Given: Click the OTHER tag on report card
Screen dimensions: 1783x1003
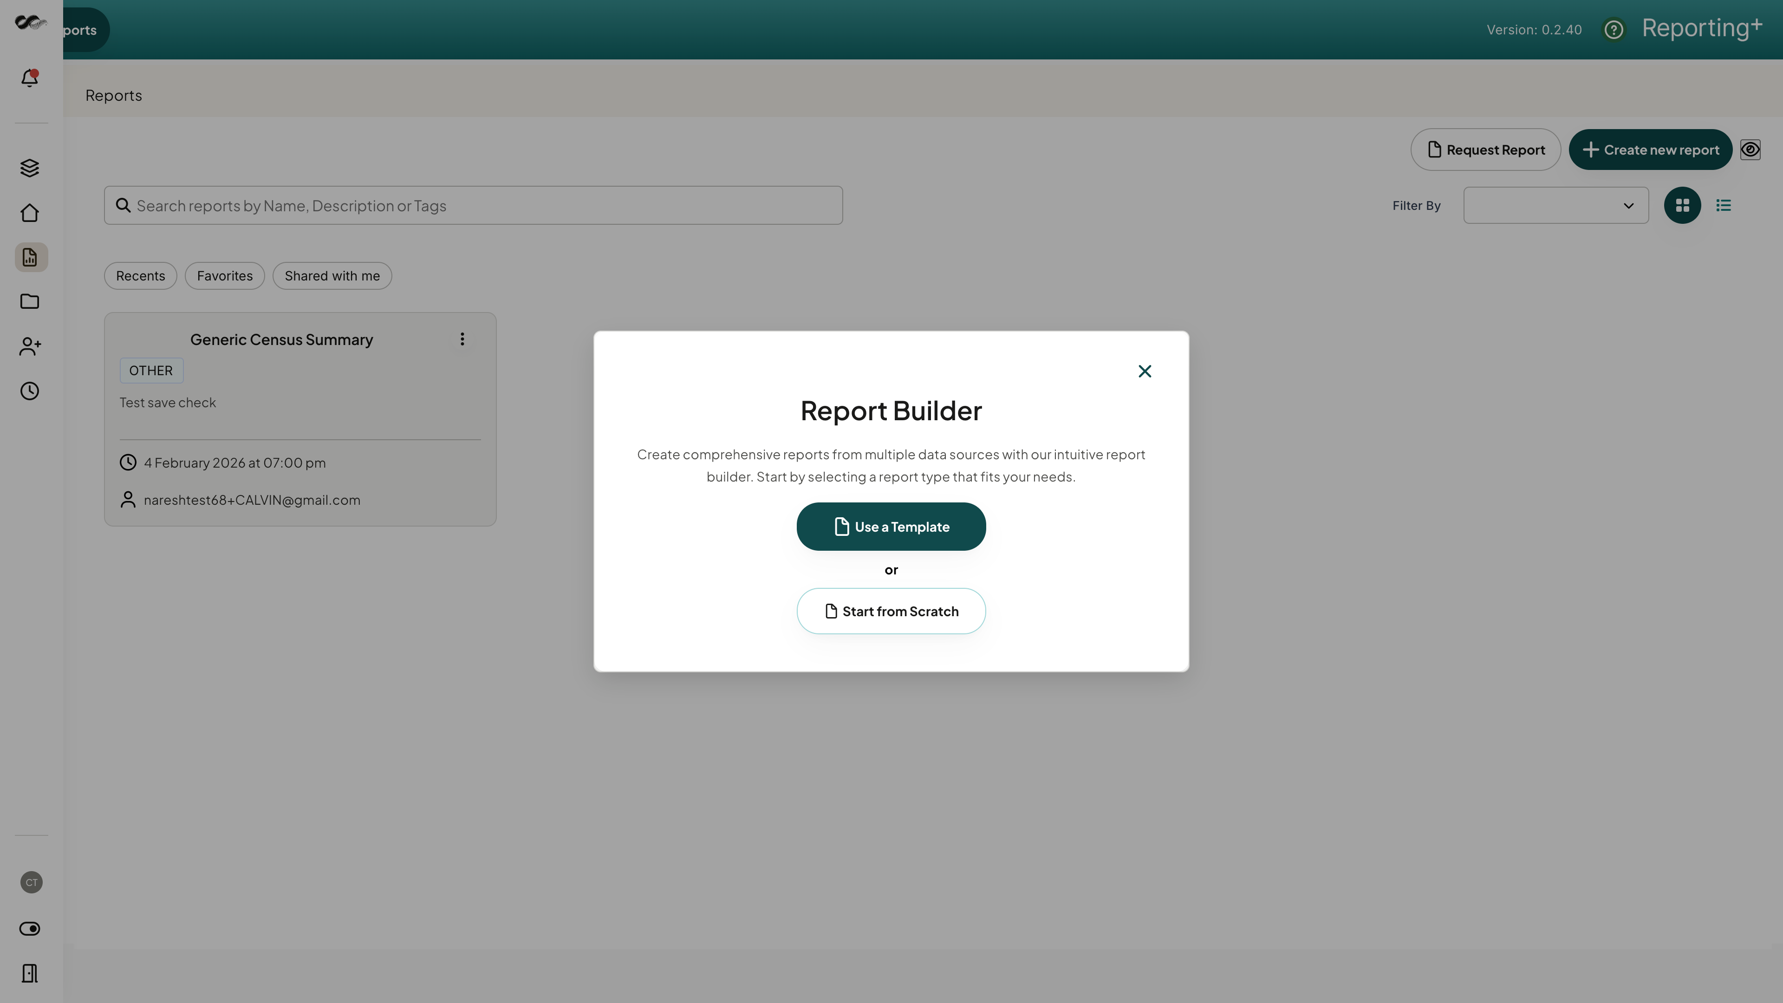Looking at the screenshot, I should tap(151, 371).
